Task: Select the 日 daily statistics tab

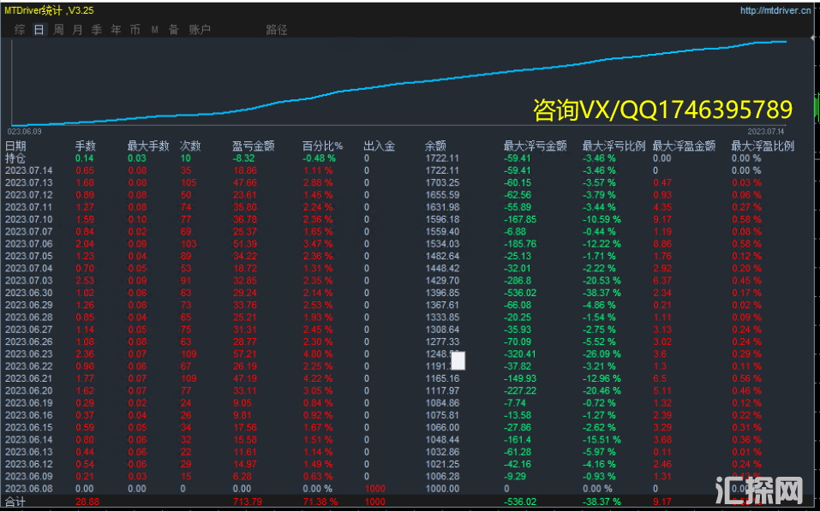Action: click(39, 30)
